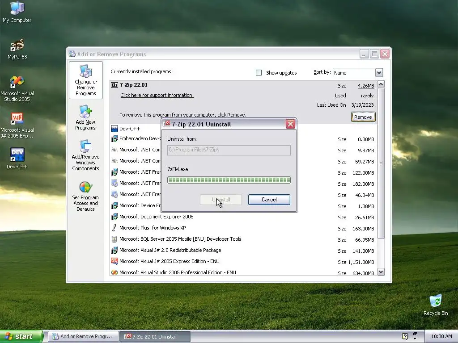Image resolution: width=458 pixels, height=343 pixels.
Task: Click Add or Remove Programs title bar icon
Action: click(x=72, y=54)
